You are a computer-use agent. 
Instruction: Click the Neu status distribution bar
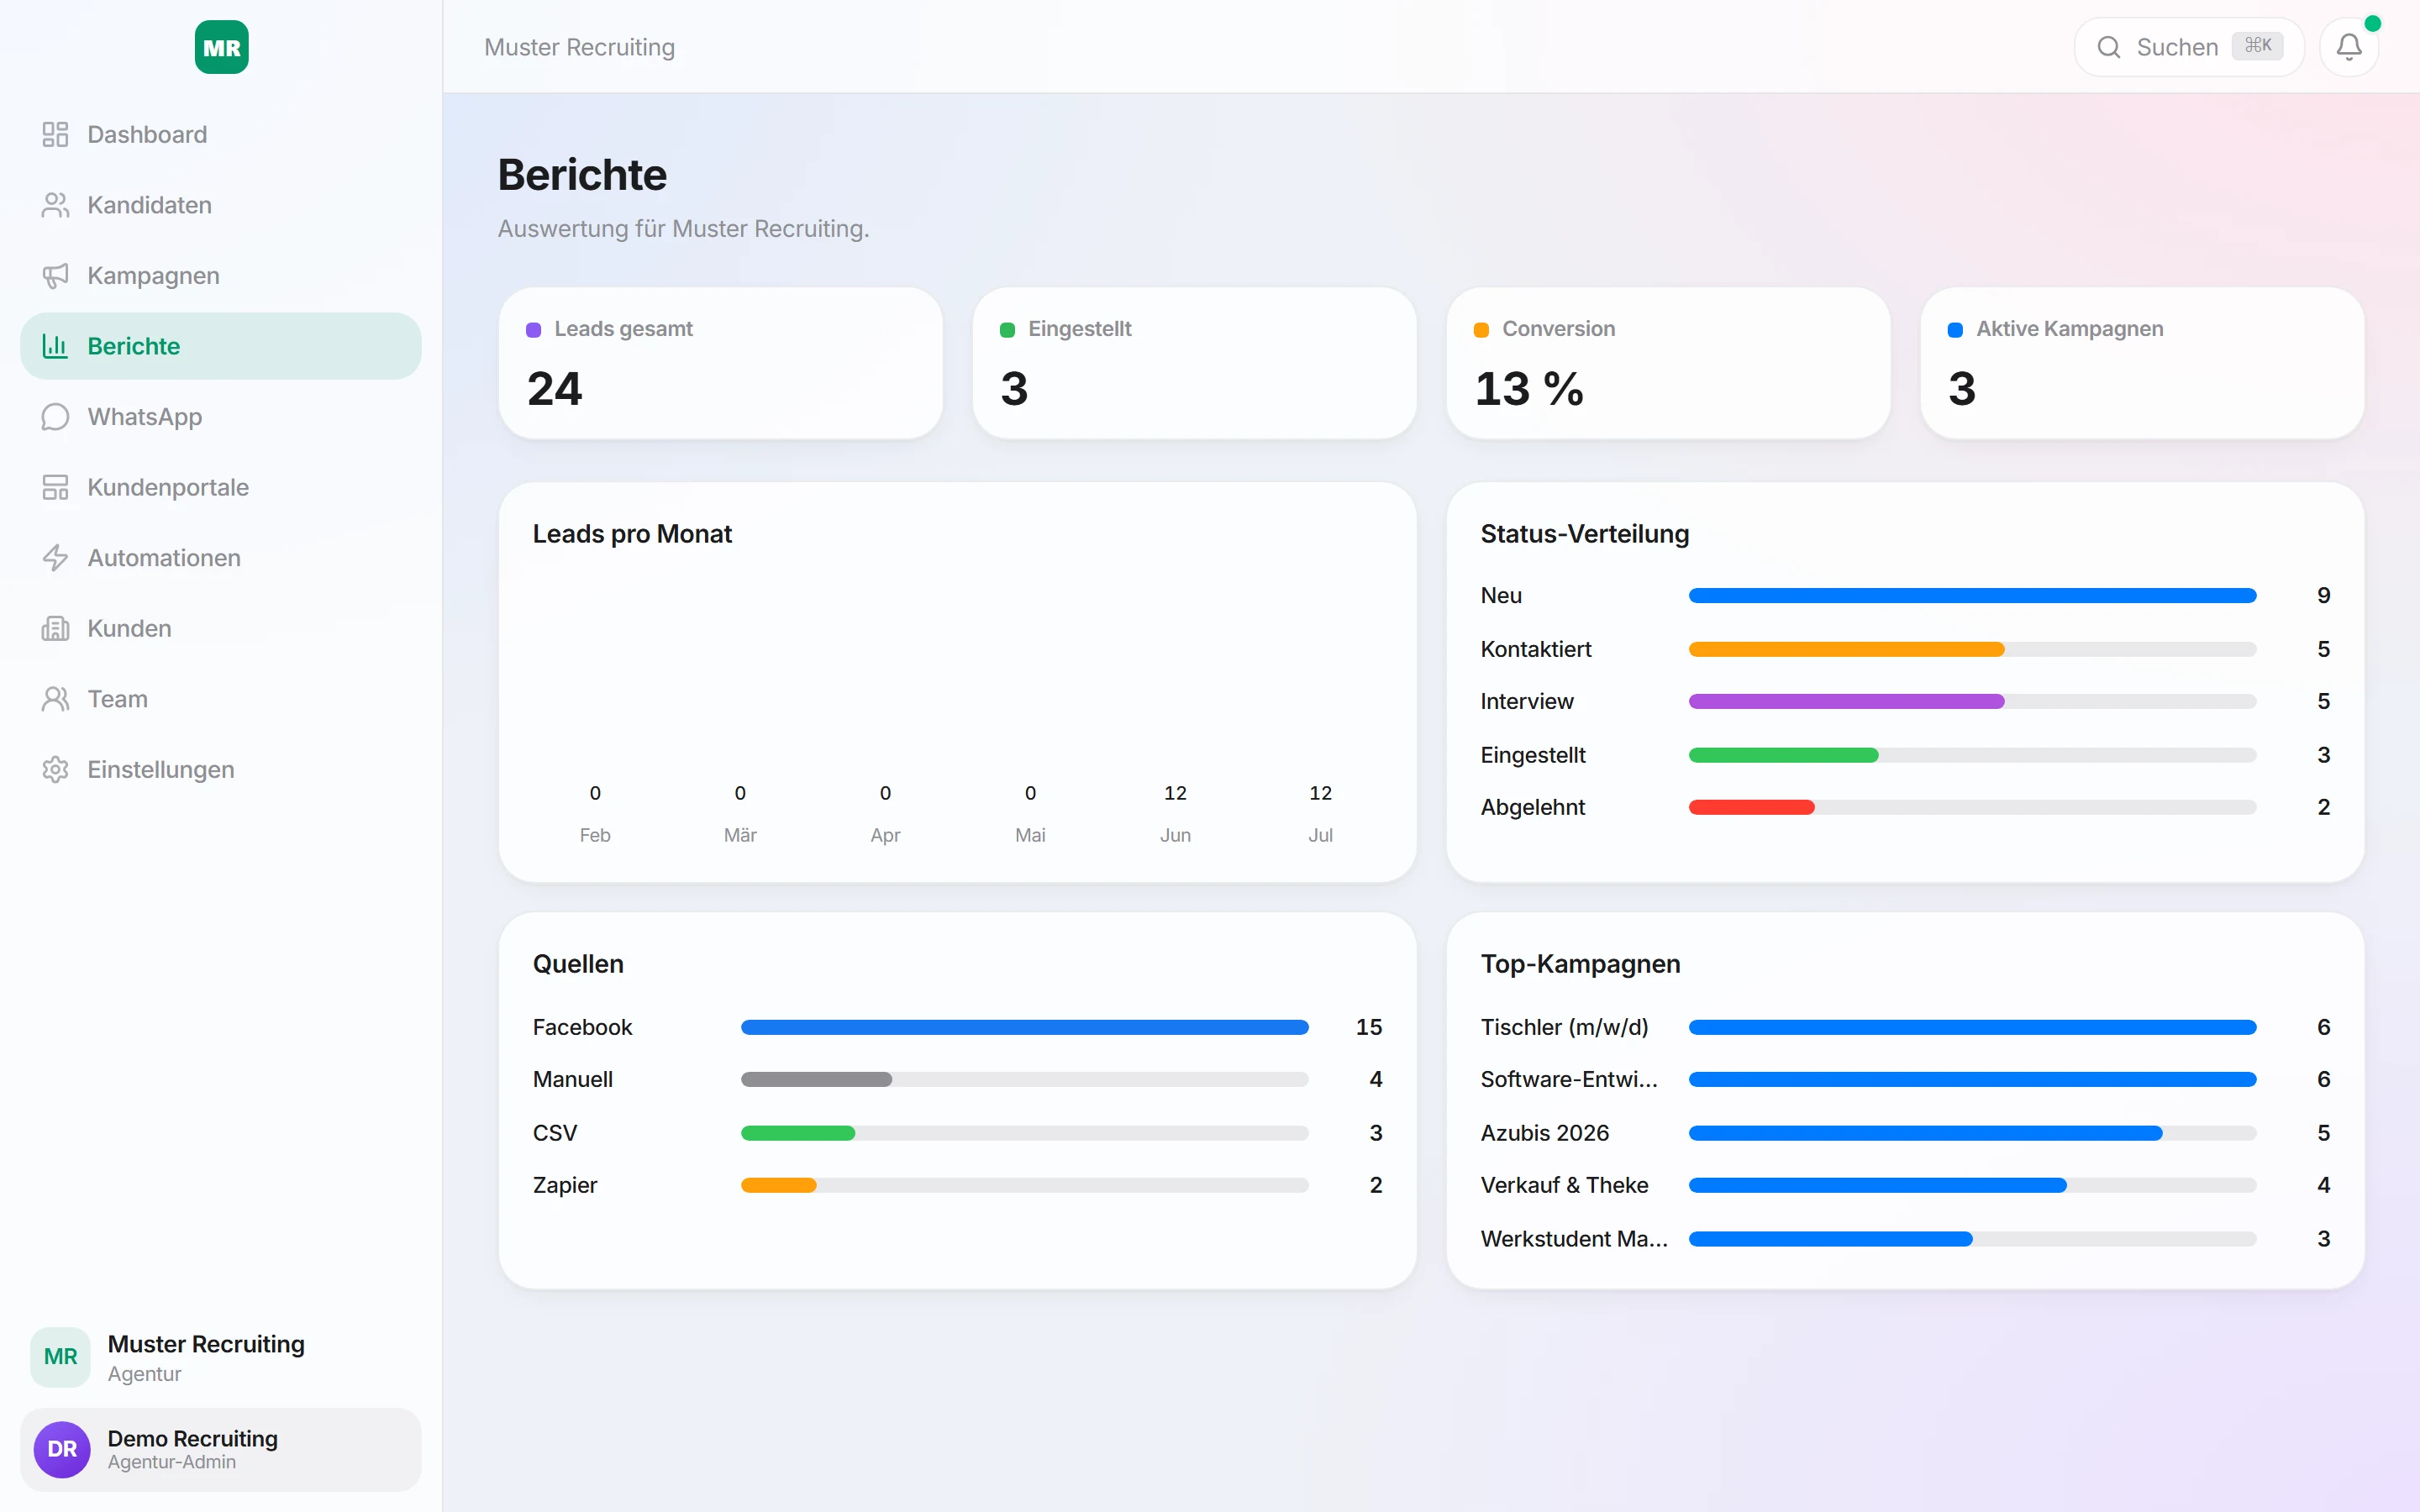click(1972, 595)
